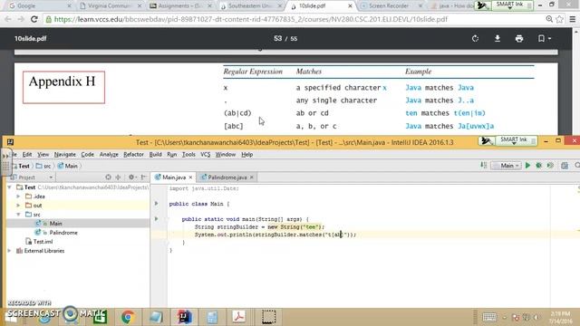The image size is (580, 326).
Task: Zoom icon in the address bar
Action: 549,19
